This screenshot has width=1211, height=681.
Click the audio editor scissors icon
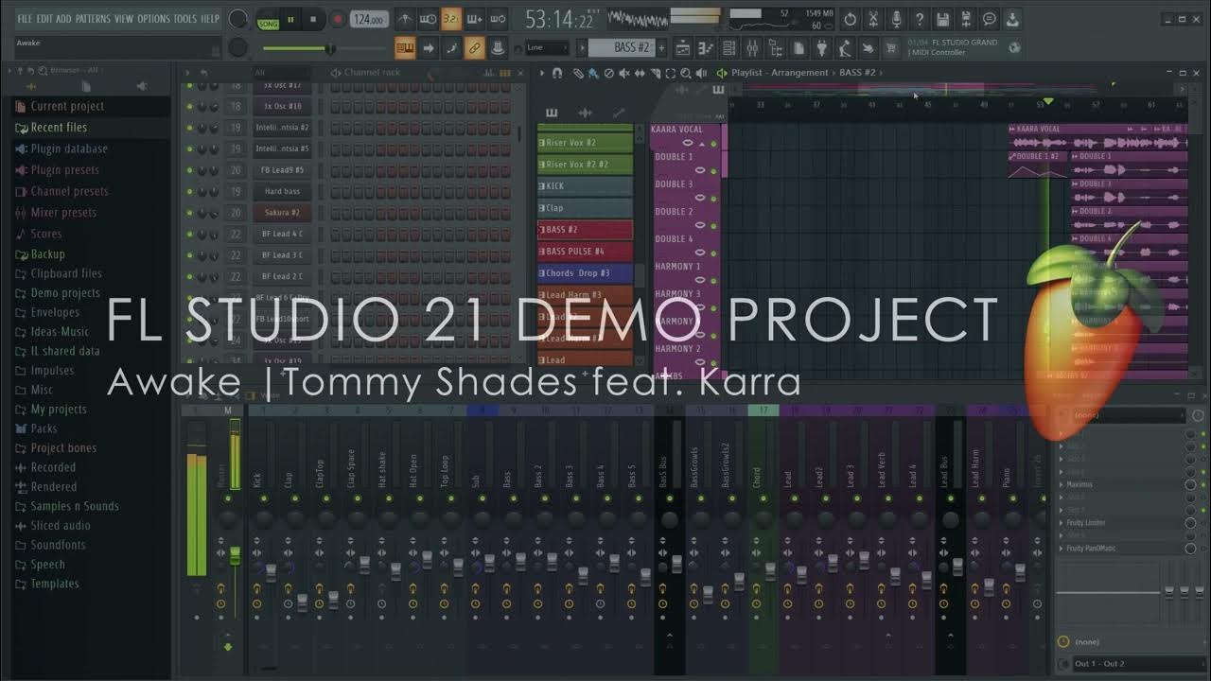pyautogui.click(x=872, y=19)
